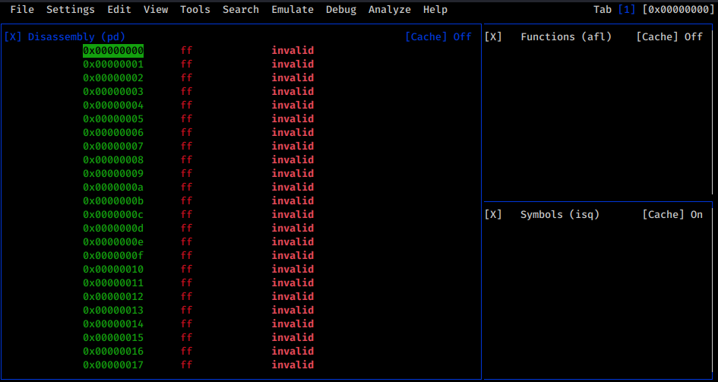Viewport: 718px width, 382px height.
Task: Click the Functions (afl) panel title
Action: tap(566, 36)
